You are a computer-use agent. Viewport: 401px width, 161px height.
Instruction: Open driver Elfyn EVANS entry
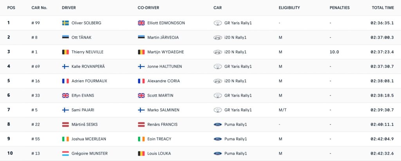pos(83,96)
